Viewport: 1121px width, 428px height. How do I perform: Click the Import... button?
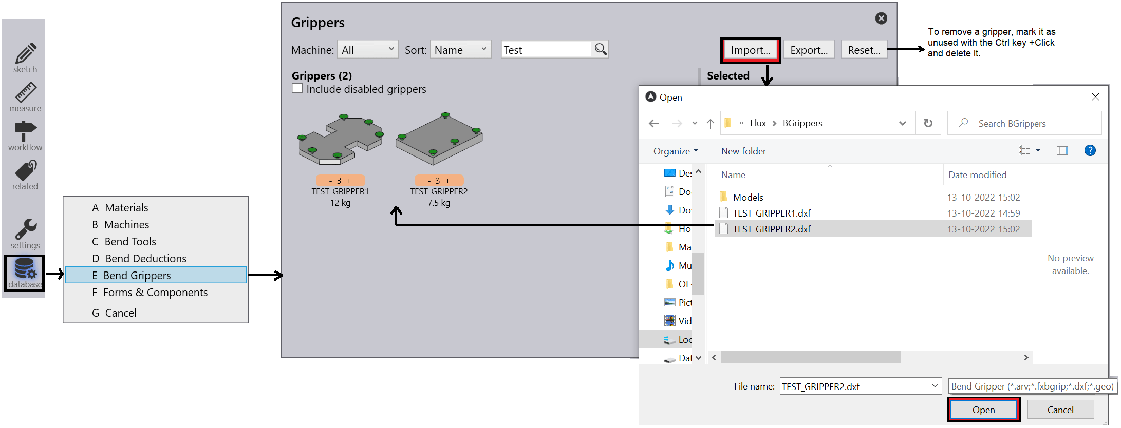pos(750,50)
